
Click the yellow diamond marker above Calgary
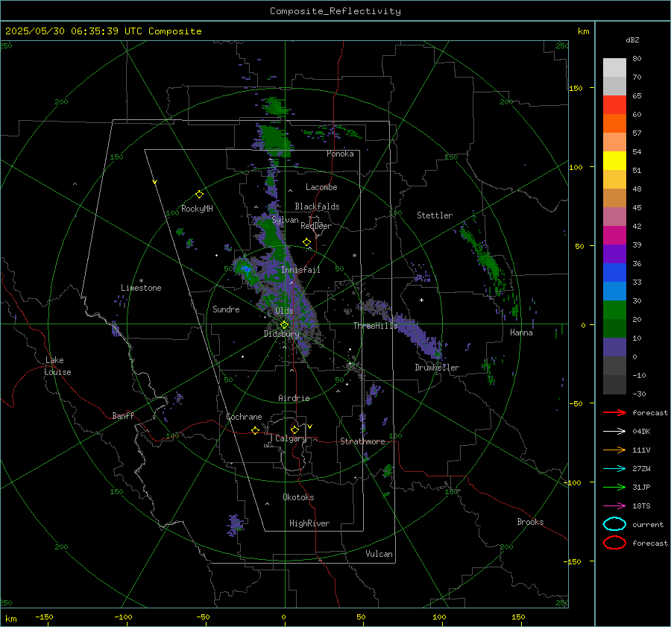click(x=294, y=429)
